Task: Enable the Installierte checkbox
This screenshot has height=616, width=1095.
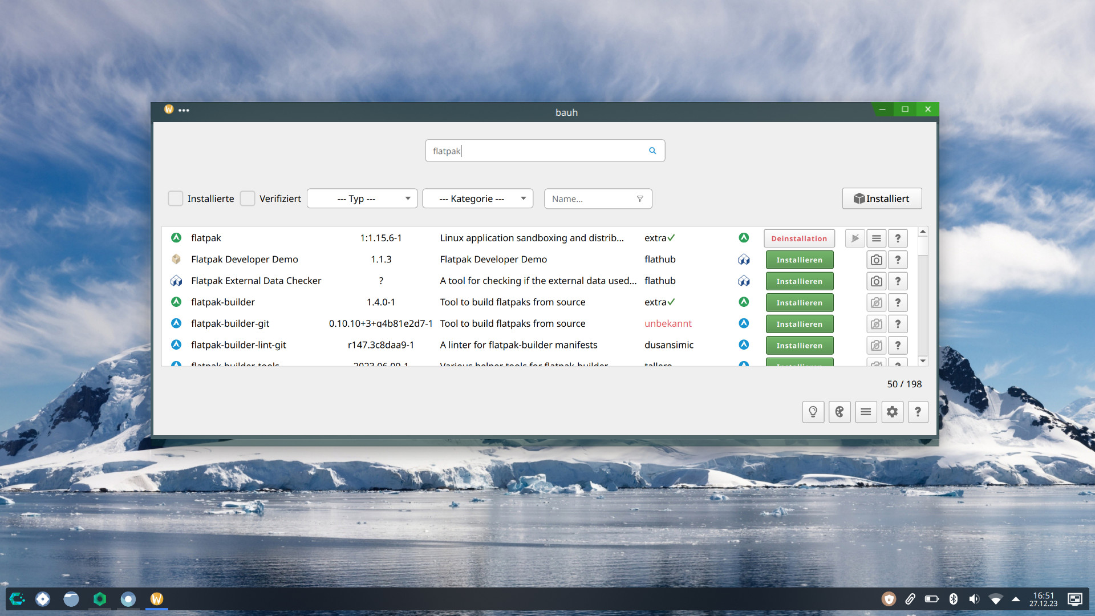Action: tap(176, 198)
